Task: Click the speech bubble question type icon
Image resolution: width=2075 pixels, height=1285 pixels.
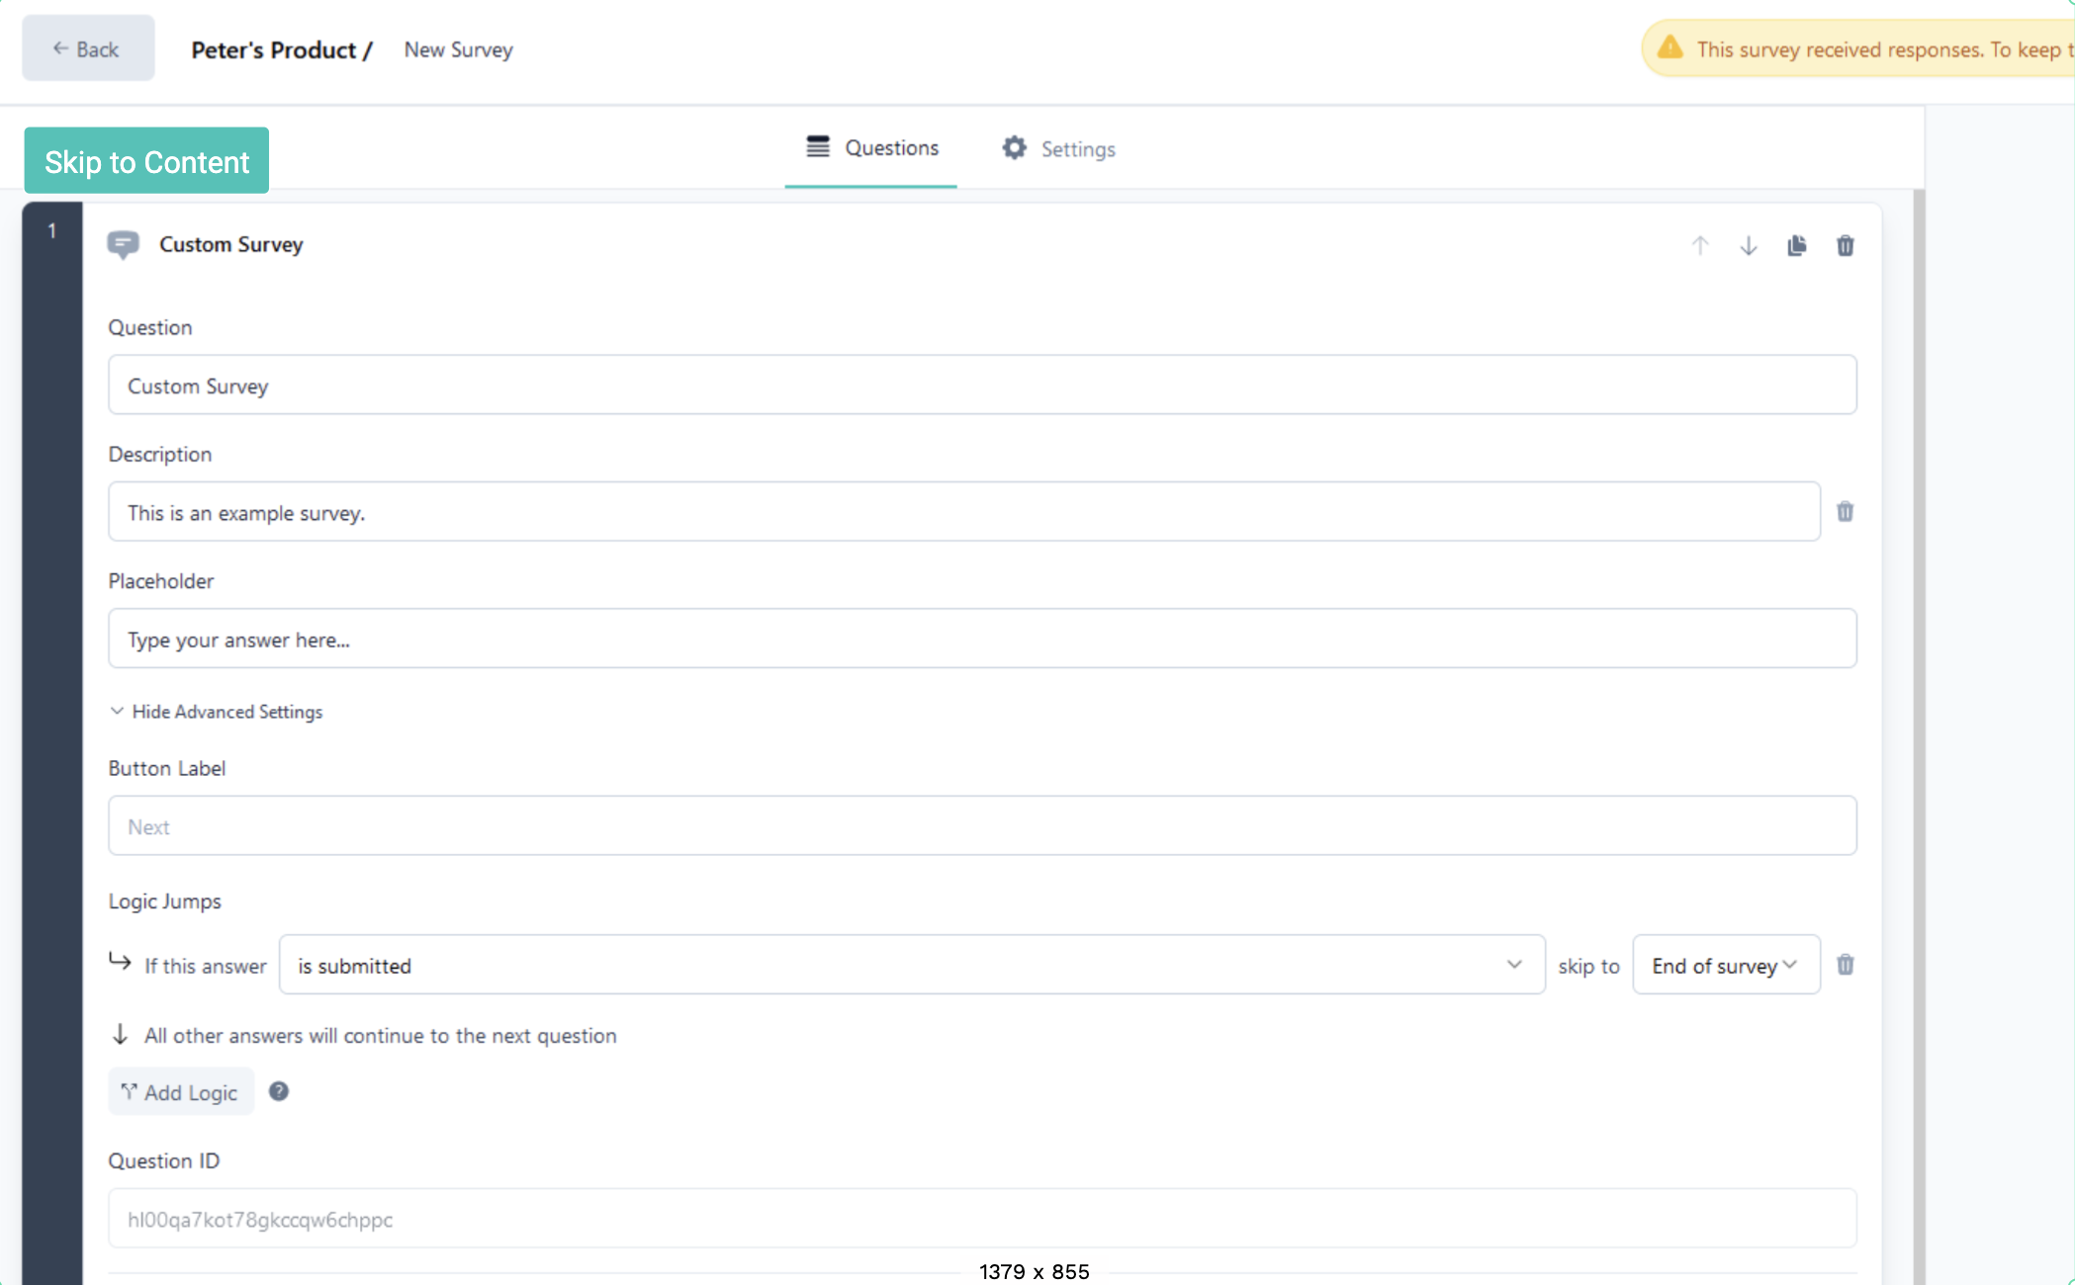Action: [123, 245]
